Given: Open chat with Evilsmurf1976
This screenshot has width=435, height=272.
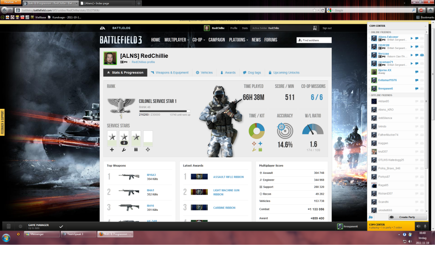Looking at the screenshot, I should pos(417,80).
